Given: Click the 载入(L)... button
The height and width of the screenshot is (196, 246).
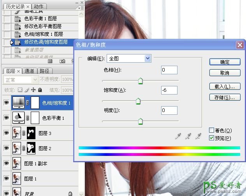Looking at the screenshot, I should pyautogui.click(x=225, y=87).
